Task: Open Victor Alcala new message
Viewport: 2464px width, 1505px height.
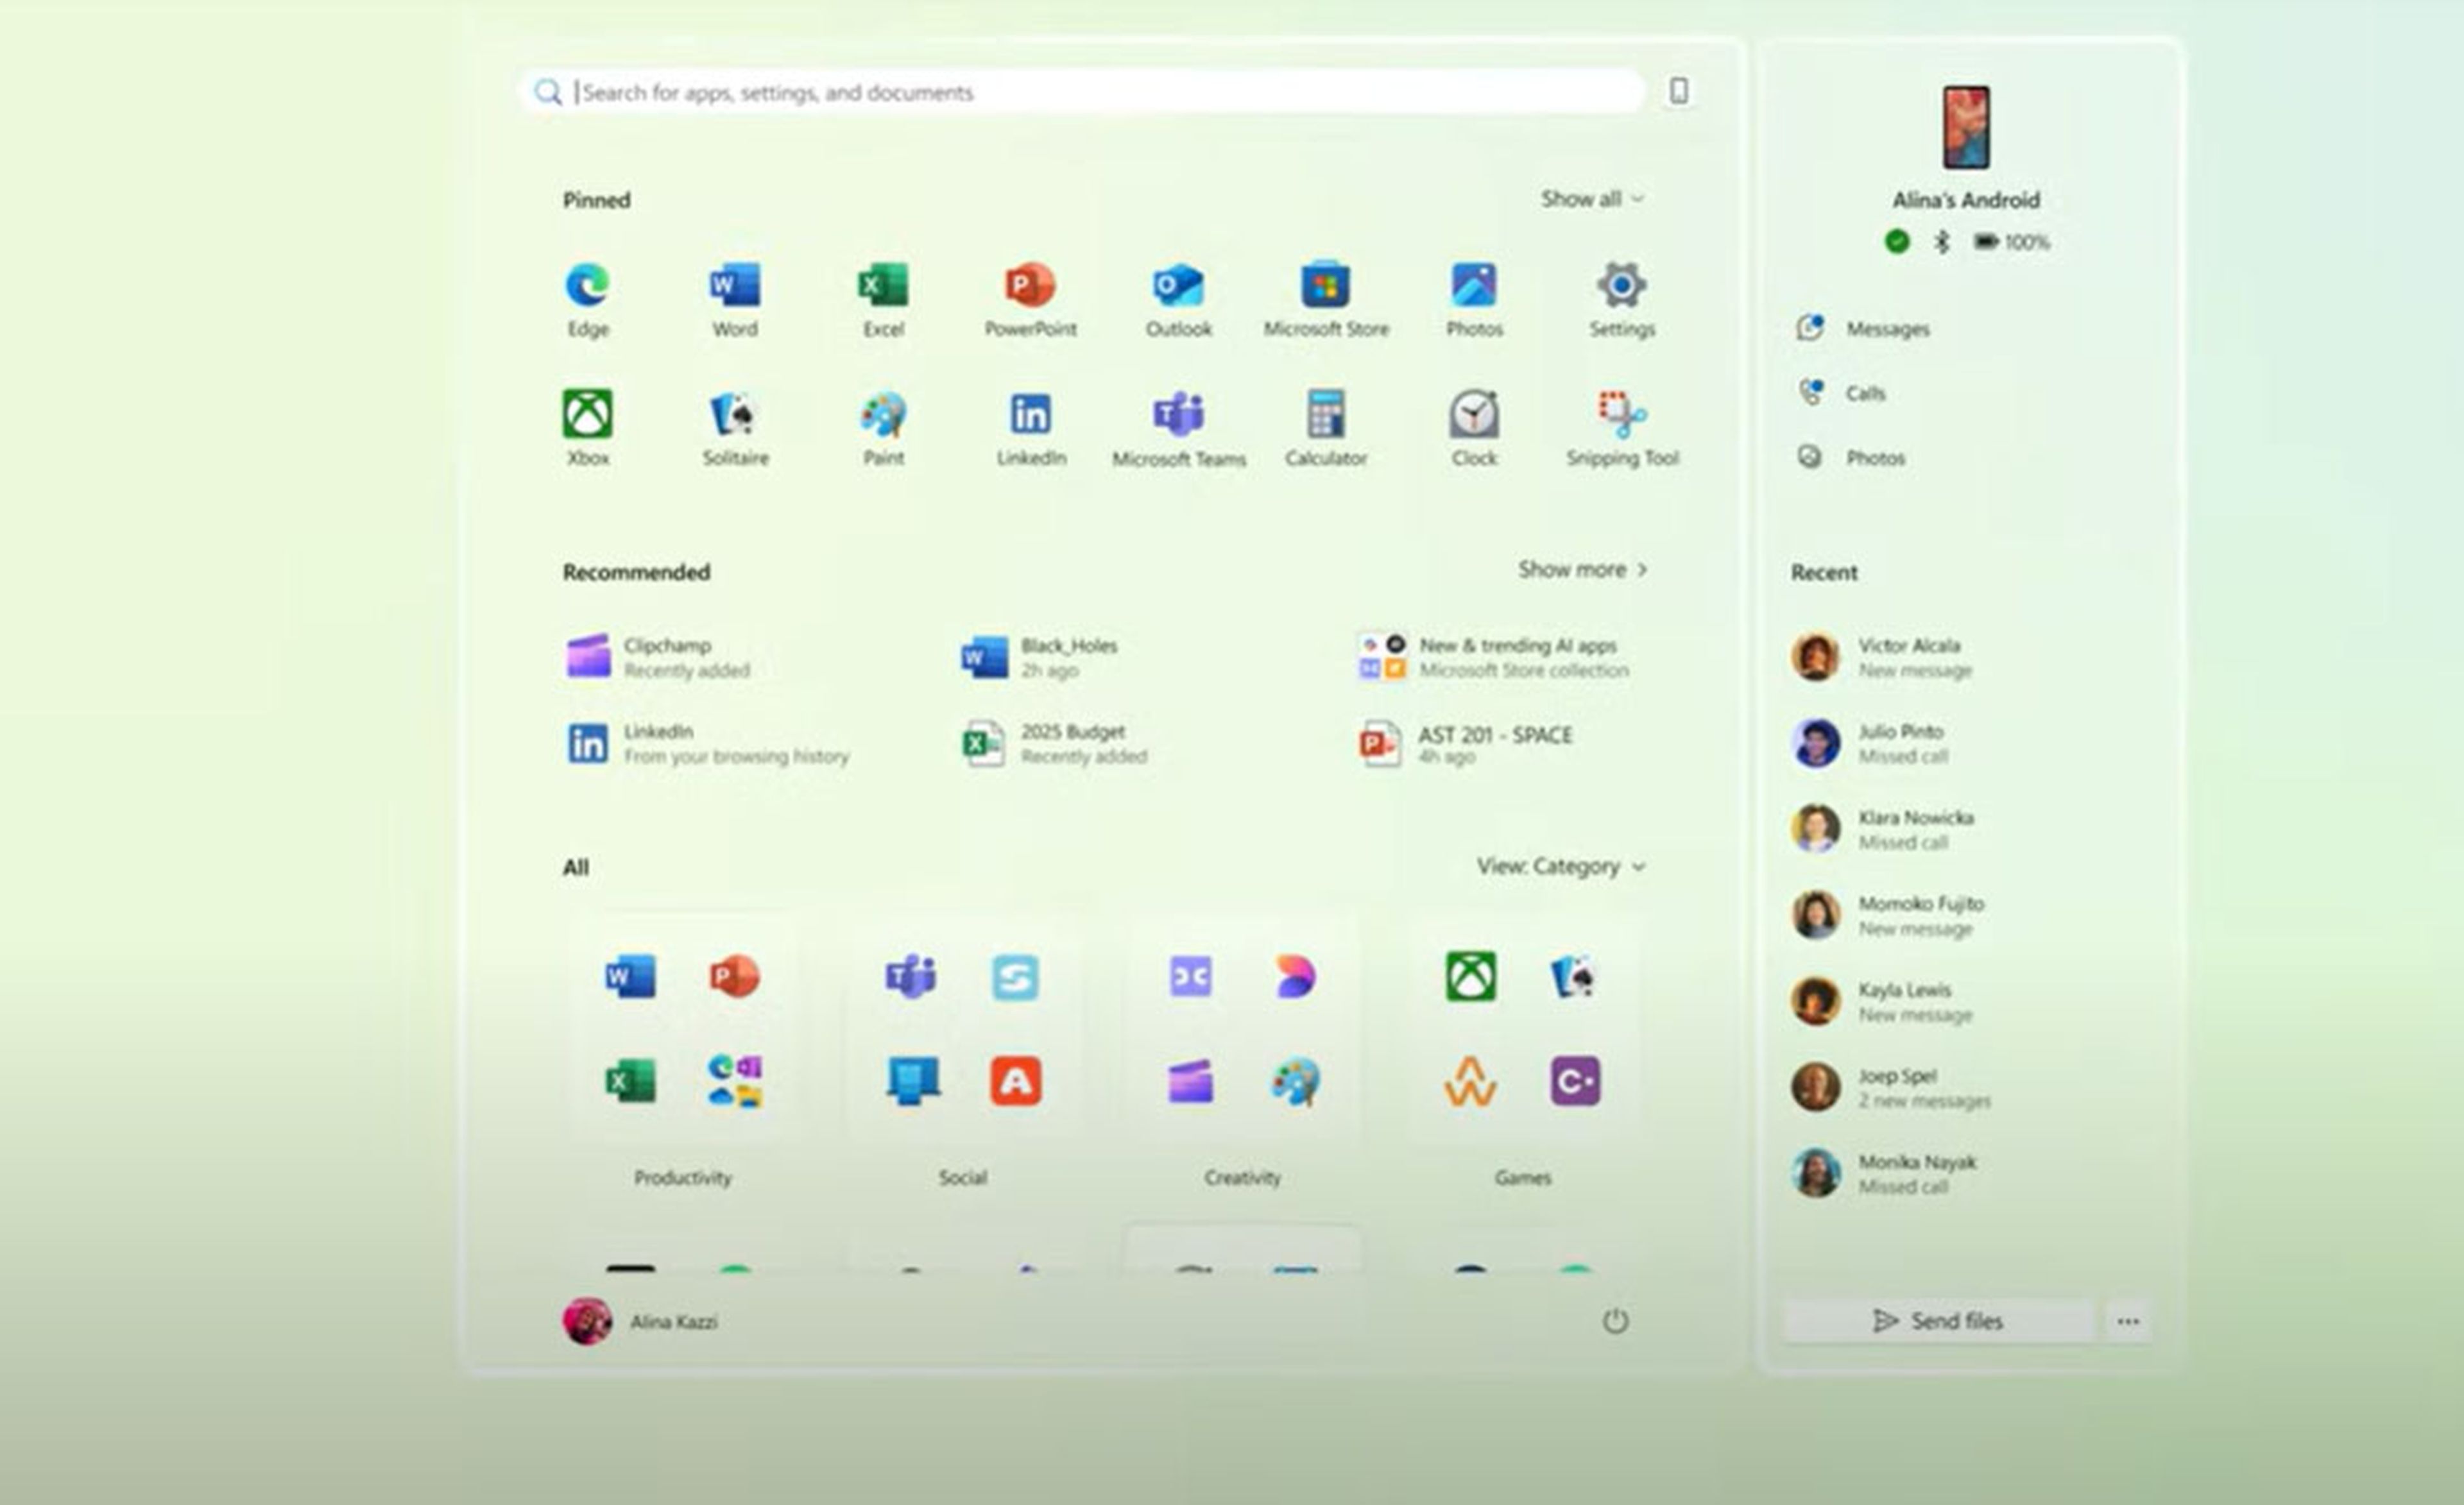Action: 1882,657
